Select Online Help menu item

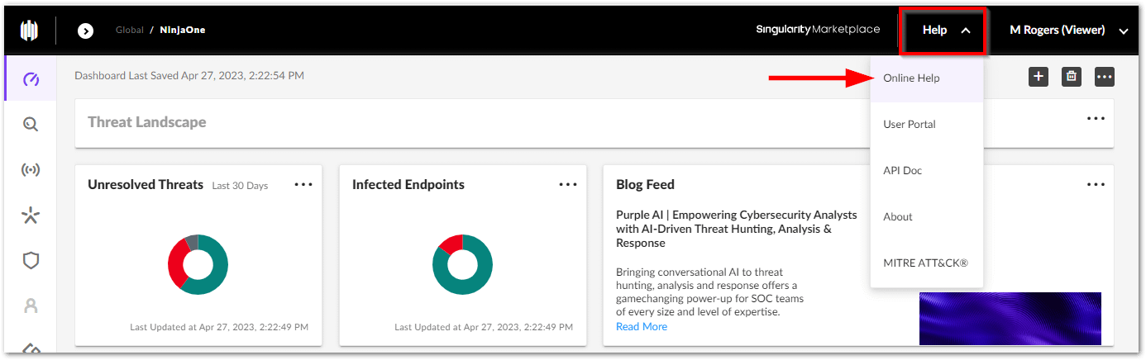[x=911, y=78]
